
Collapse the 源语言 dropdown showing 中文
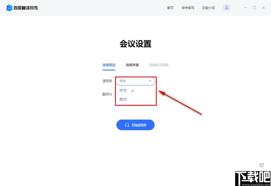point(135,81)
